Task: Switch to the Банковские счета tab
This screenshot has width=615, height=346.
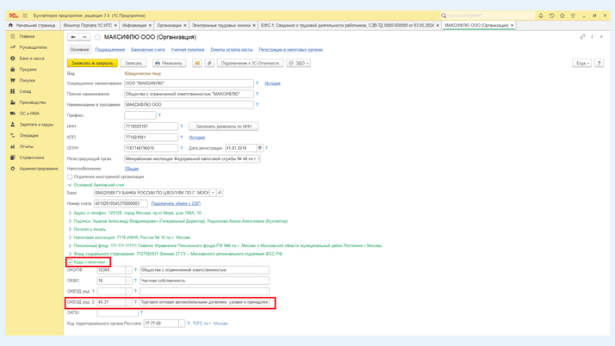Action: (x=147, y=50)
